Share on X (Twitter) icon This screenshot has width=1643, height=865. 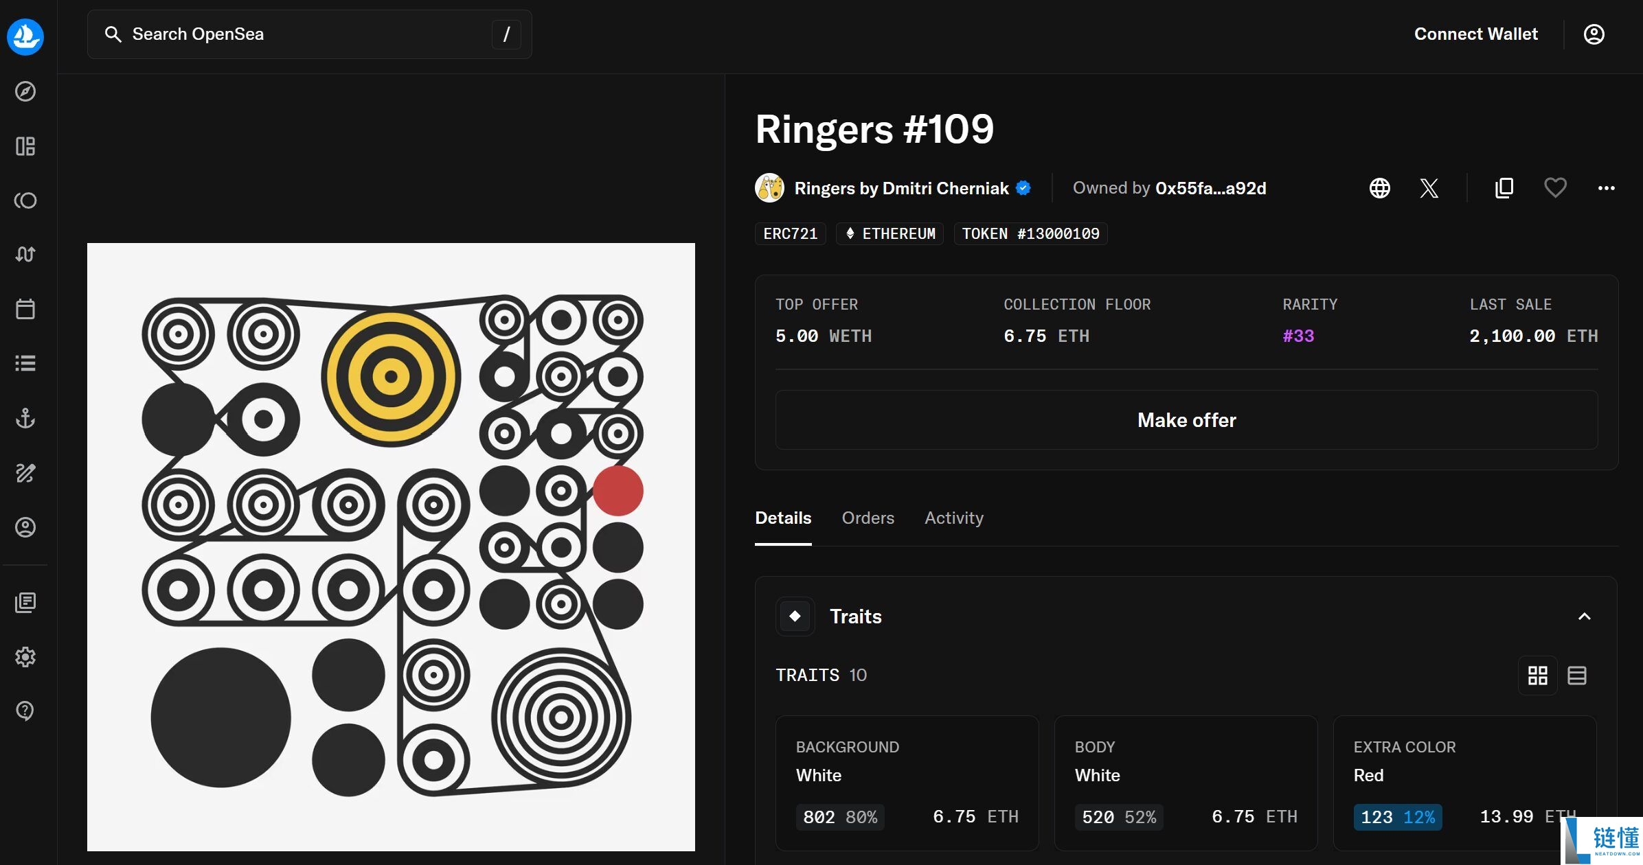click(x=1429, y=188)
